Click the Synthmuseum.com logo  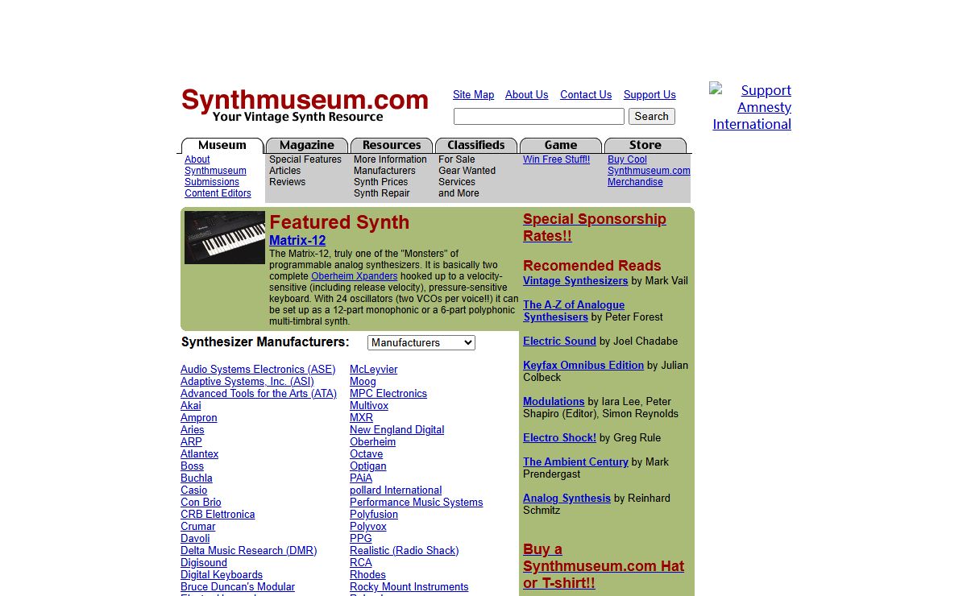click(305, 106)
